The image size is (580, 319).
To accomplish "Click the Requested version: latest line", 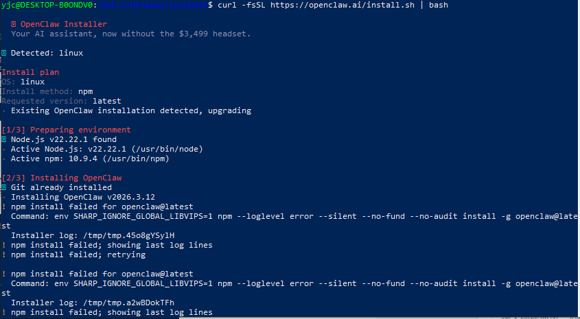I will click(61, 102).
